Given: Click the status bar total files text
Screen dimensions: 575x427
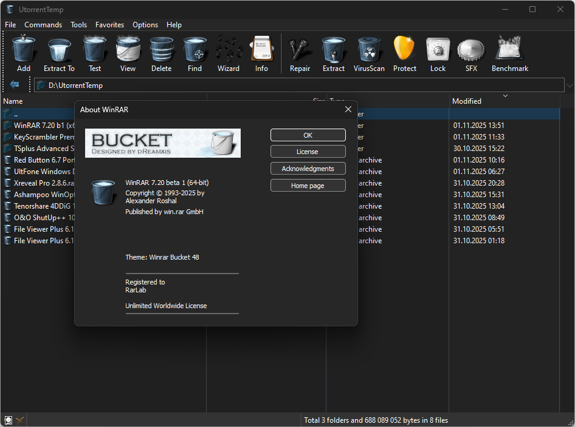Looking at the screenshot, I should pyautogui.click(x=376, y=420).
